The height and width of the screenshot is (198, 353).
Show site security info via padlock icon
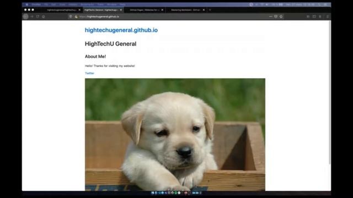(x=76, y=16)
